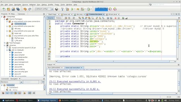
Task: Click the last icon in main toolbar
Action: [x=115, y=9]
